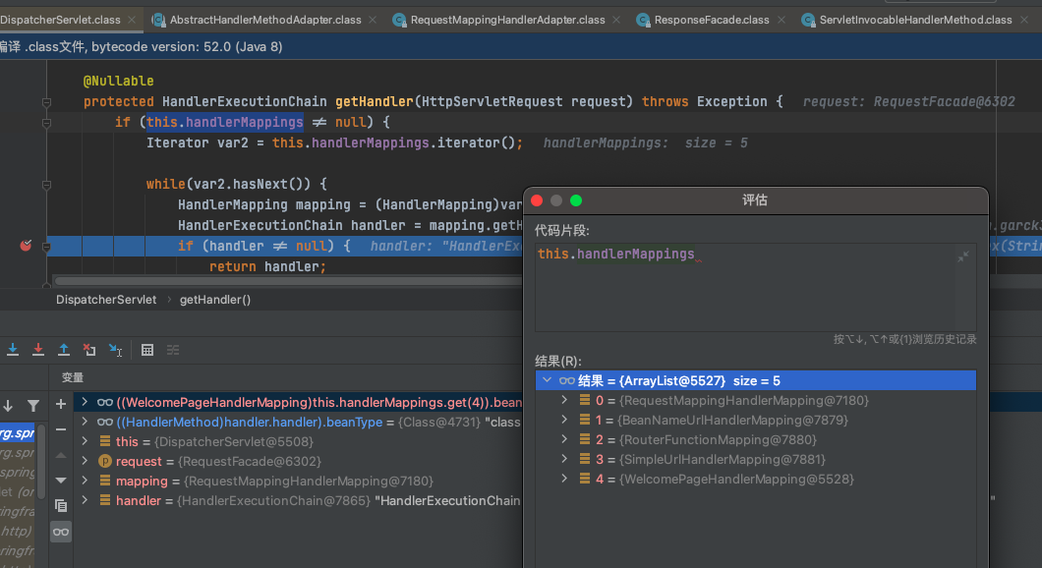Close the AbstractHandlerMethodAdapter.class tab
Screen dimensions: 1042x568
pyautogui.click(x=373, y=20)
